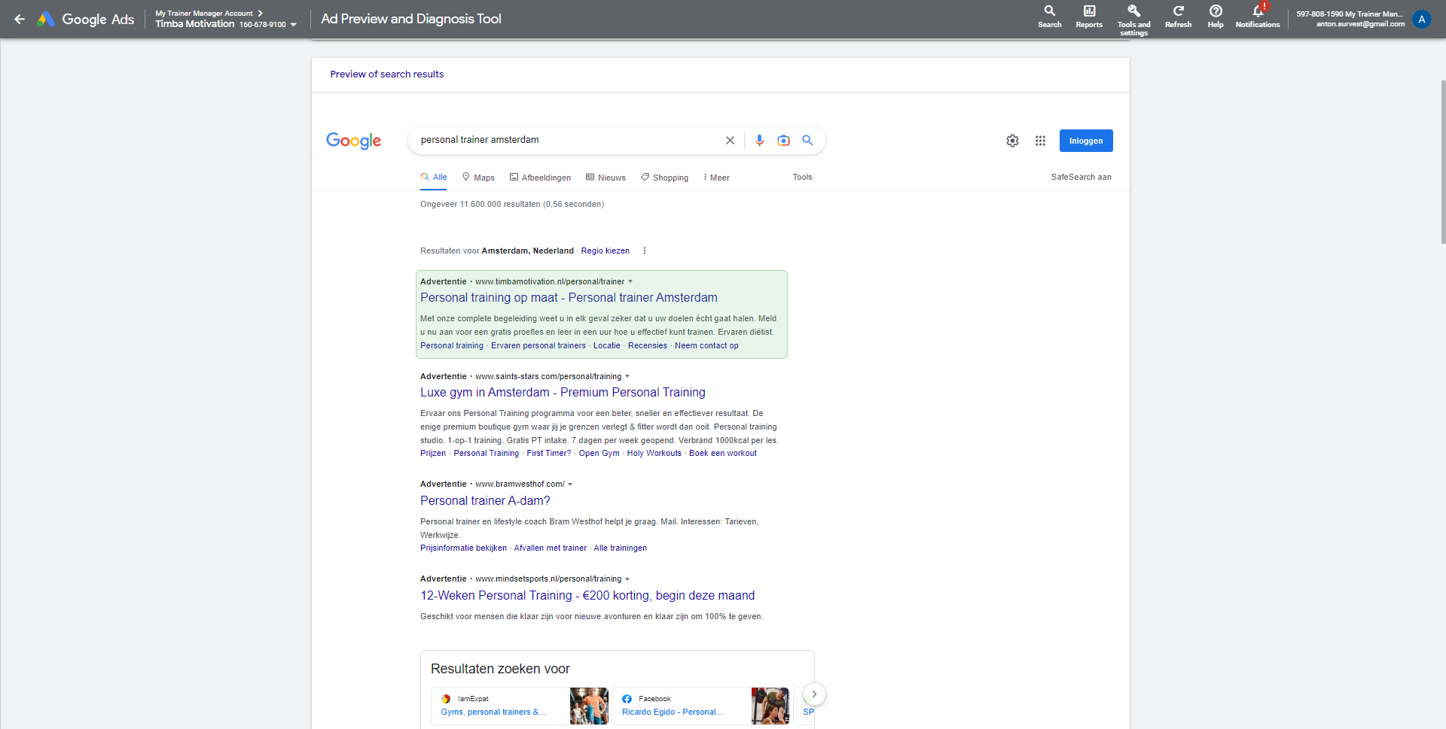Click the account avatar A
The image size is (1446, 729).
pos(1422,19)
